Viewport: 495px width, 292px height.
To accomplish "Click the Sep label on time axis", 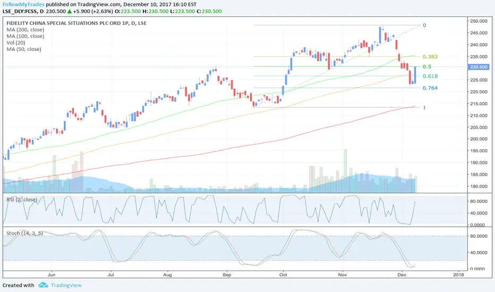I will click(227, 274).
